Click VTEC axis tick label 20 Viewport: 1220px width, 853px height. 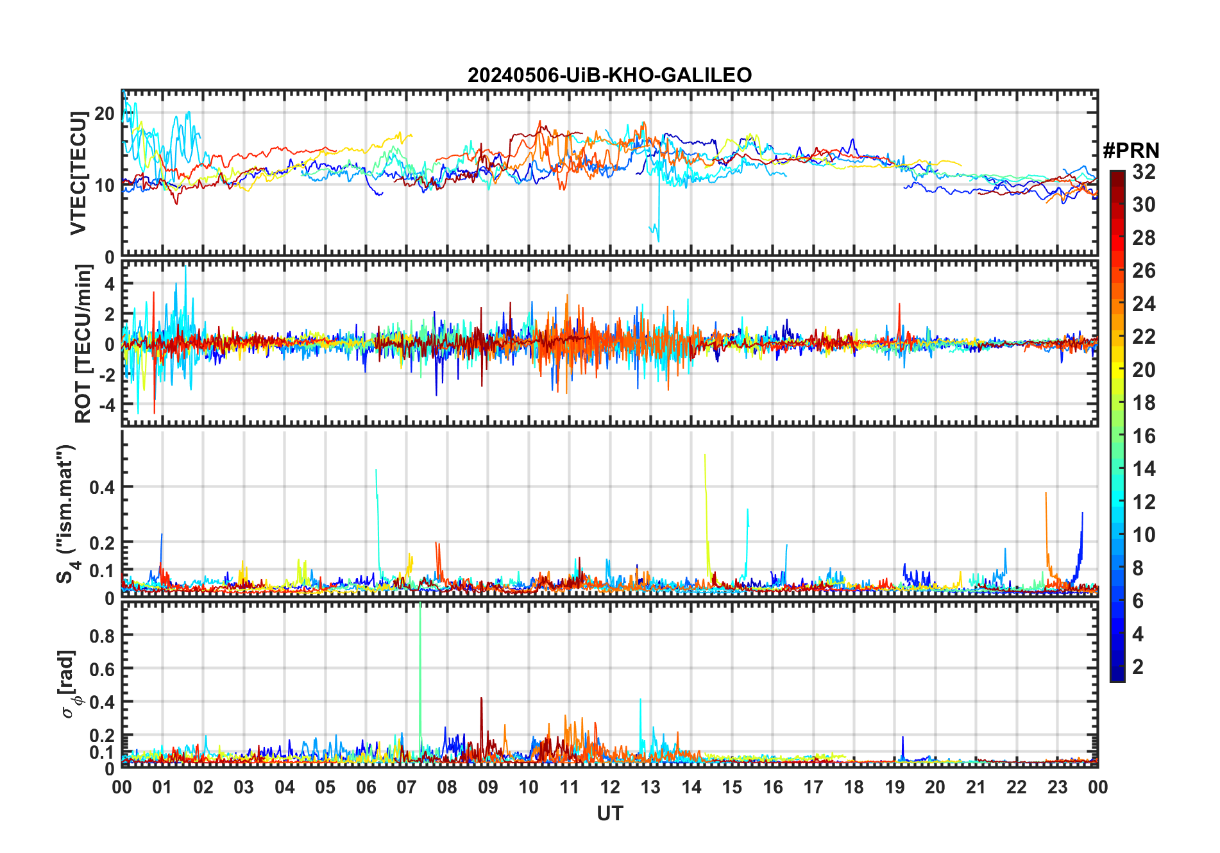point(104,114)
